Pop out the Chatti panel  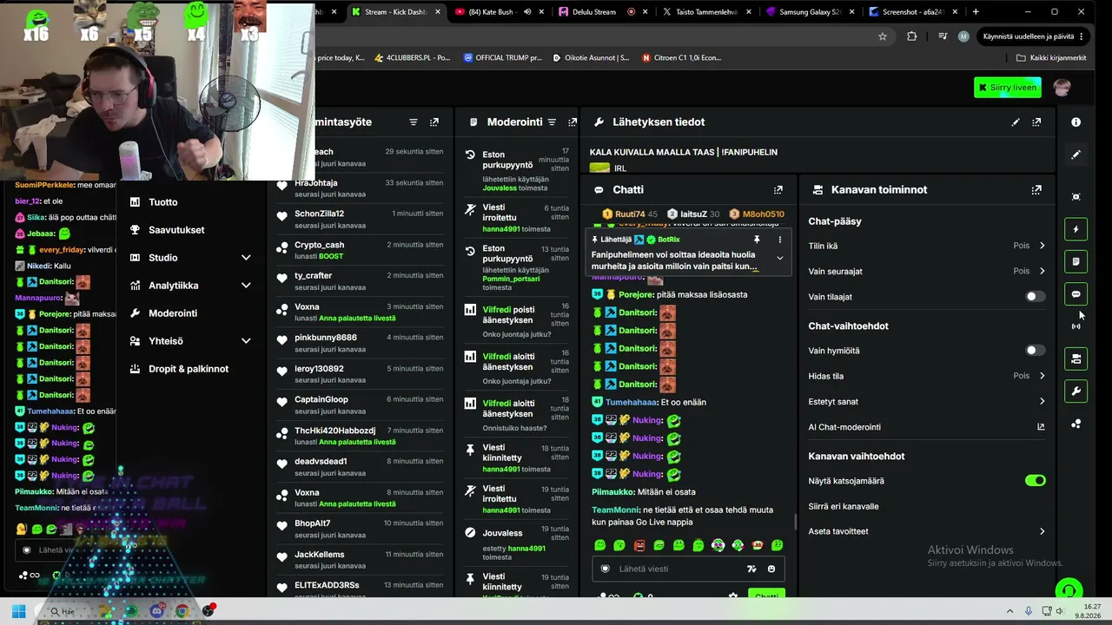[x=778, y=189]
